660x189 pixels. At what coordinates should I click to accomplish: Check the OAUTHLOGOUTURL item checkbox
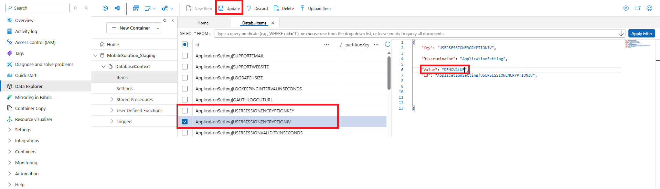tap(185, 100)
